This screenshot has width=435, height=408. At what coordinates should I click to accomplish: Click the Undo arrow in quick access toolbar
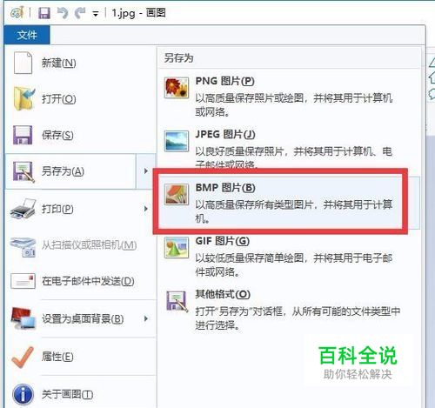coord(63,13)
